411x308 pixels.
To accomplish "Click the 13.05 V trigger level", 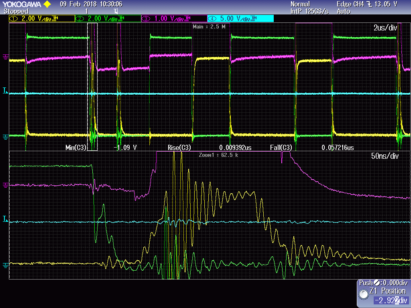I will click(386, 4).
